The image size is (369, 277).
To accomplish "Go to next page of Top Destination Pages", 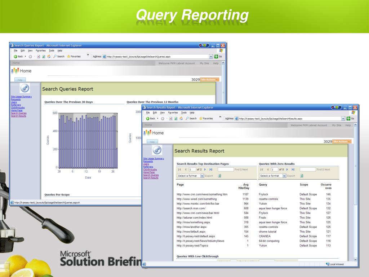I will tap(205, 169).
